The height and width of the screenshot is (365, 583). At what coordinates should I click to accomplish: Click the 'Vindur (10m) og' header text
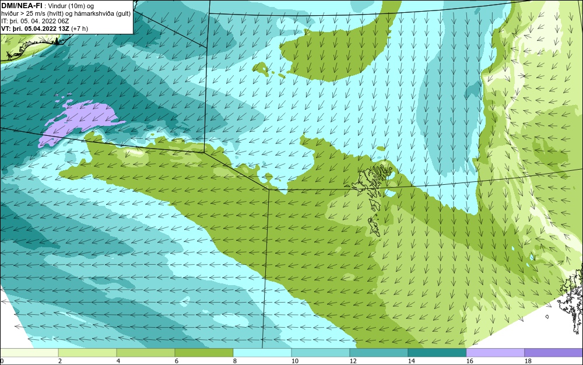[x=71, y=6]
